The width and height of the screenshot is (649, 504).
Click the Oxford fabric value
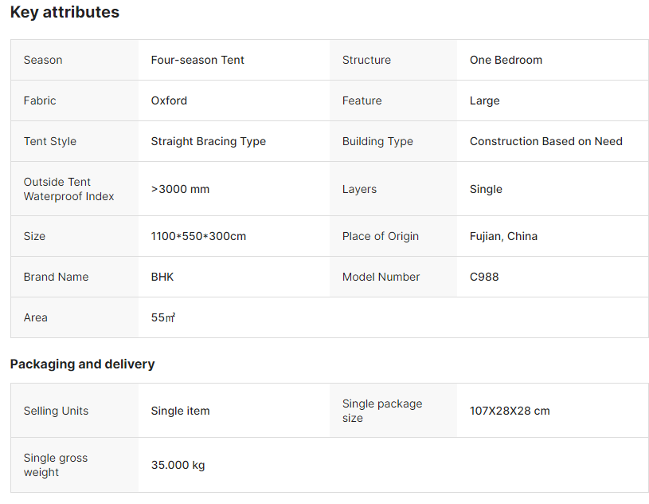pyautogui.click(x=169, y=100)
